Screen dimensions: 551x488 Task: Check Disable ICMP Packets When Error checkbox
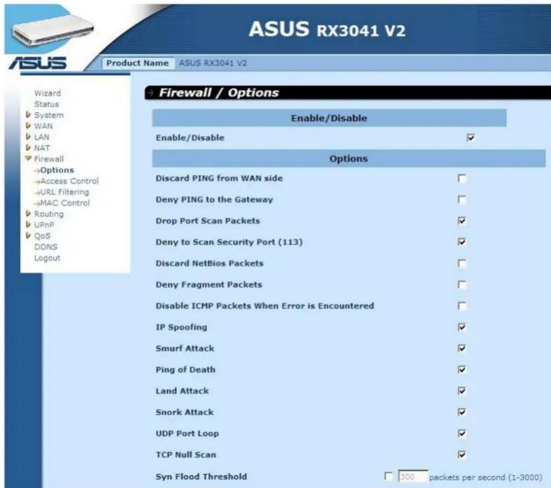462,306
